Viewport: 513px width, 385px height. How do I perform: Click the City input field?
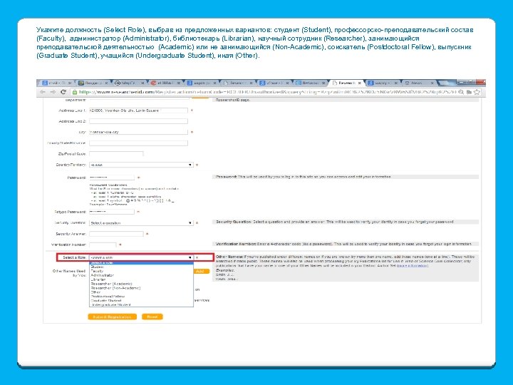click(x=139, y=133)
